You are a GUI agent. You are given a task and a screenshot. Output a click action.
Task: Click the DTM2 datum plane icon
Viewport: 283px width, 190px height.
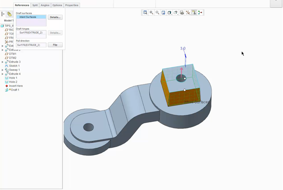tap(7, 58)
